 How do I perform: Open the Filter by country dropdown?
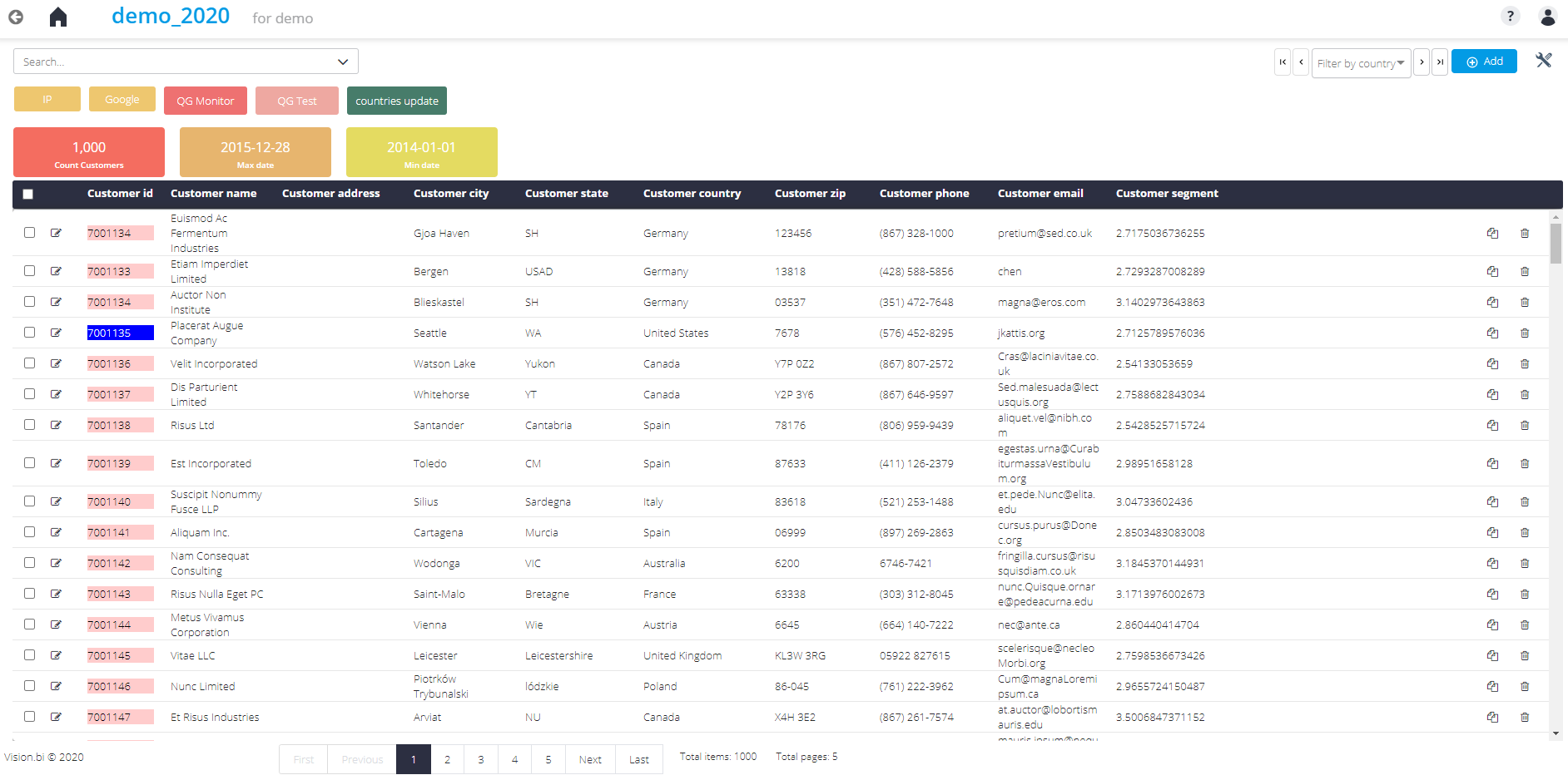pyautogui.click(x=1361, y=63)
